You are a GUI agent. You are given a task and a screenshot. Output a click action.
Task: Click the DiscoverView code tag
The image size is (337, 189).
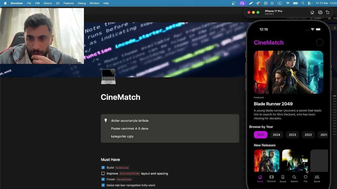click(130, 174)
